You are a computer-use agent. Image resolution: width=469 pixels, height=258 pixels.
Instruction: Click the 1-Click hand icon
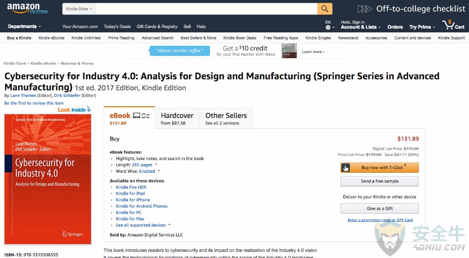(x=346, y=168)
